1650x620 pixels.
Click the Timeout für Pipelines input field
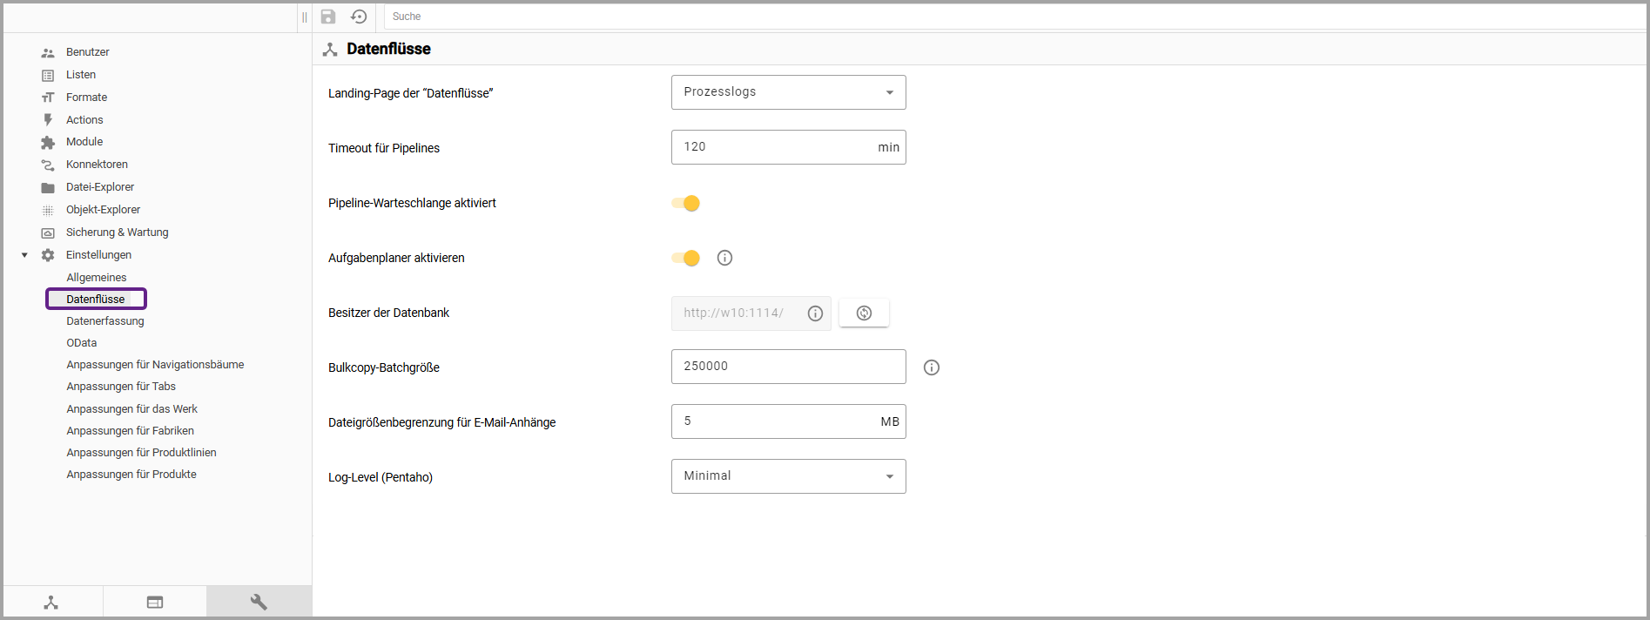pyautogui.click(x=771, y=147)
